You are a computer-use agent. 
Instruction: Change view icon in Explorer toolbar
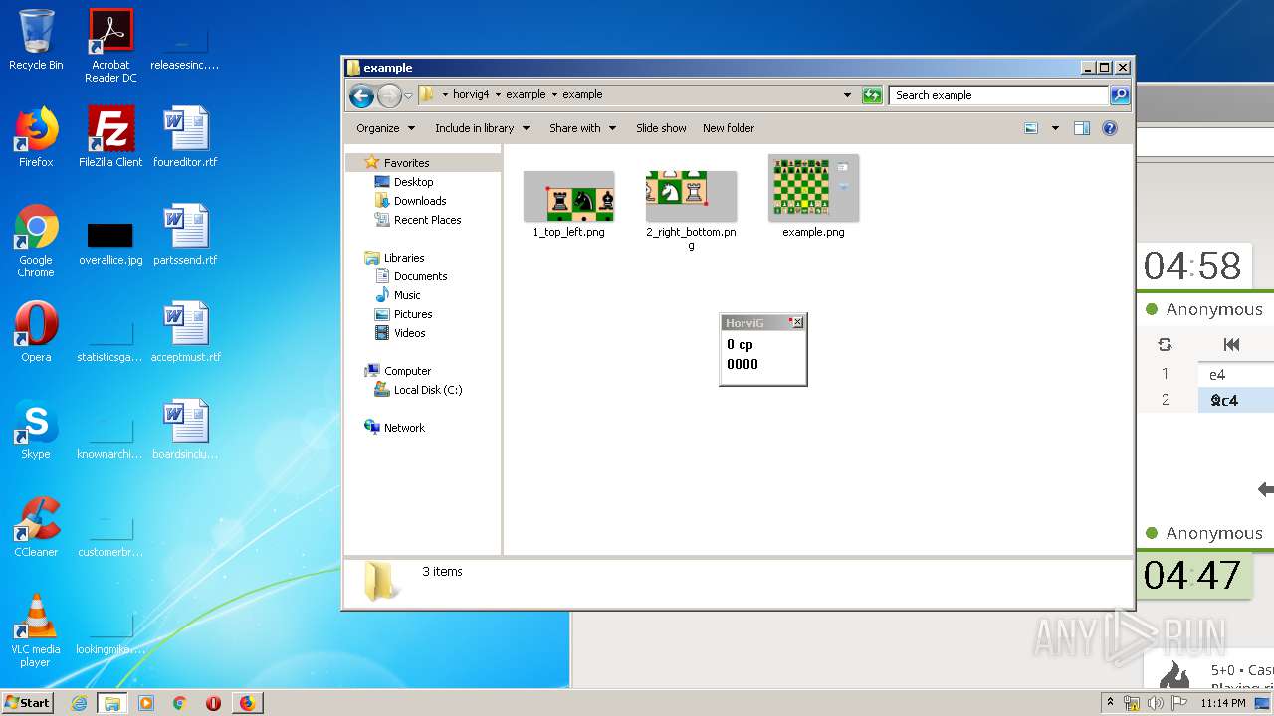point(1031,128)
